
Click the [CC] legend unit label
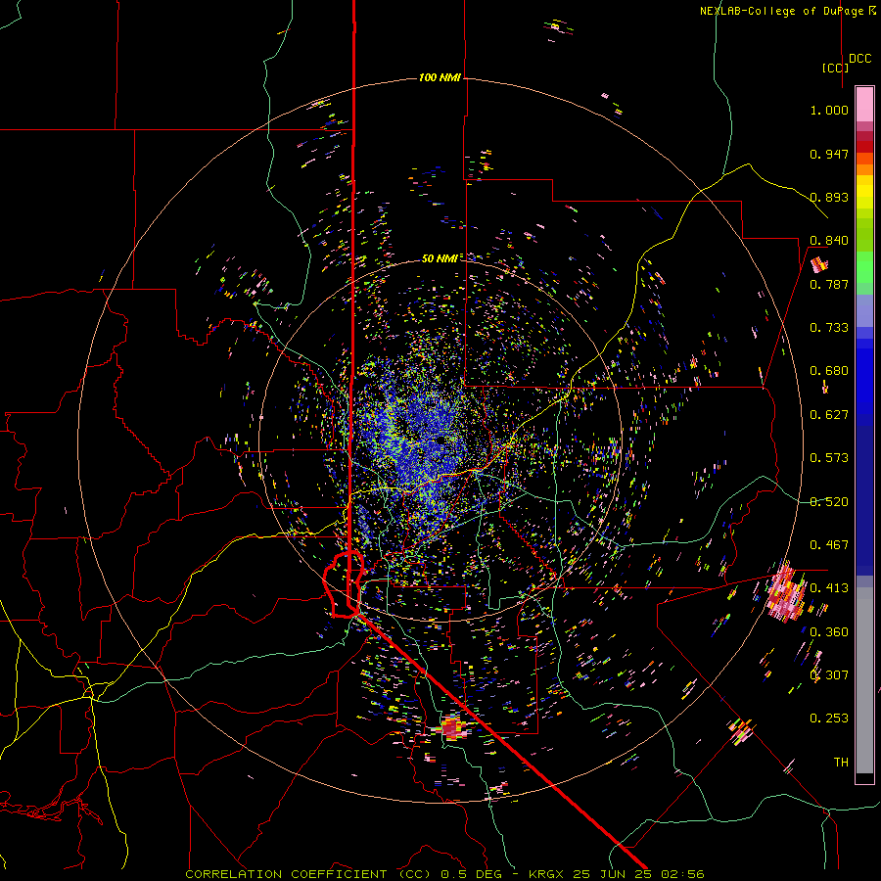[835, 68]
